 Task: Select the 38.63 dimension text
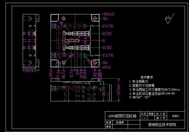[109, 14]
